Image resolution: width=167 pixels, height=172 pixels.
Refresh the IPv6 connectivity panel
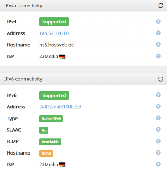[161, 79]
